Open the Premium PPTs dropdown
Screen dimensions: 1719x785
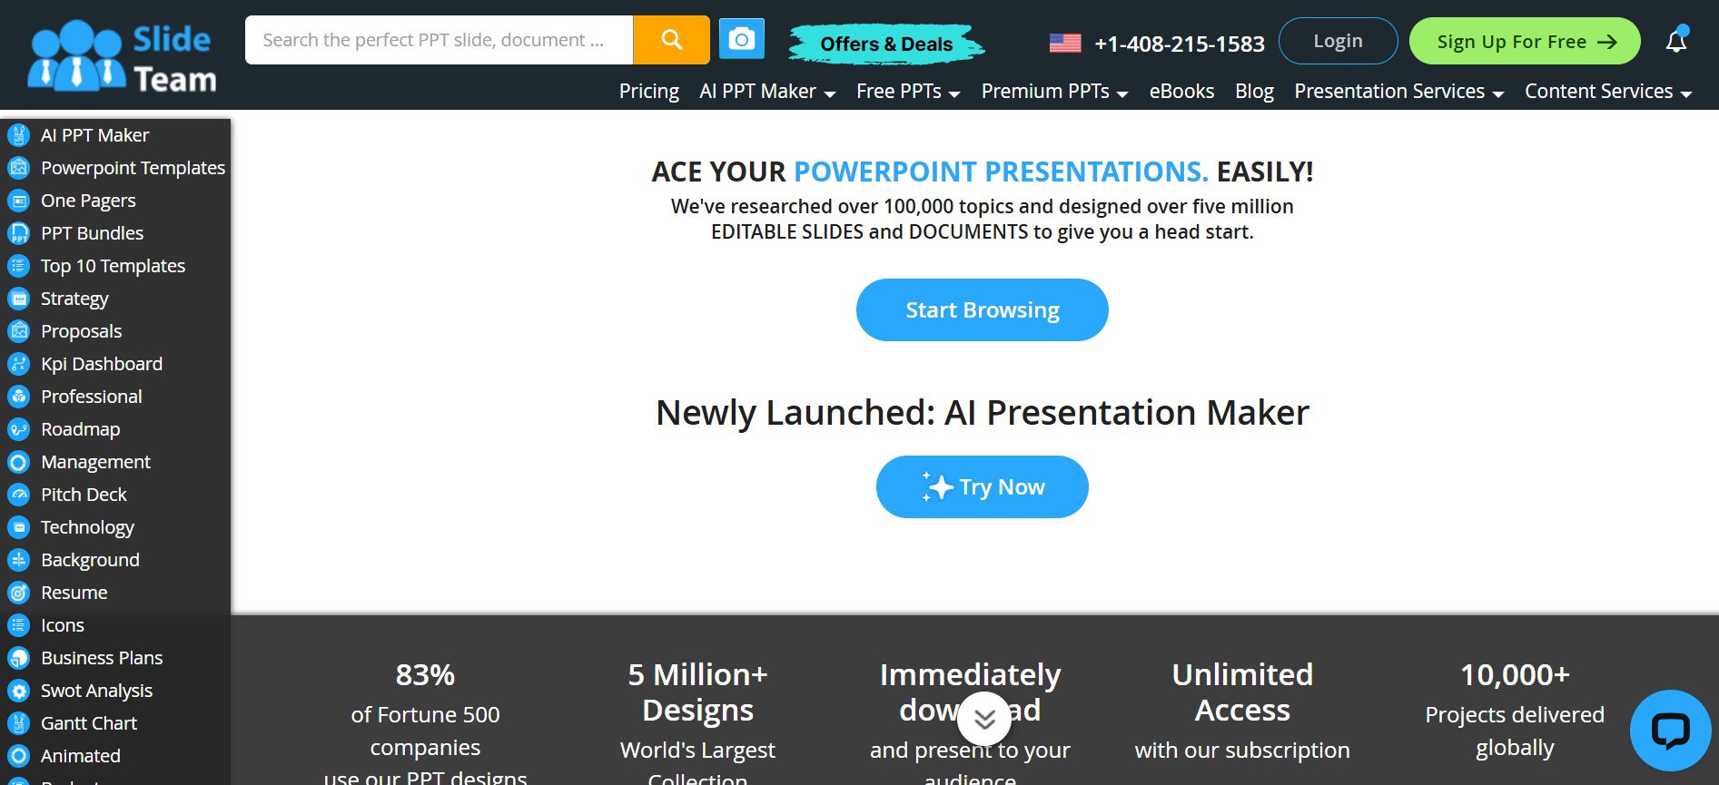coord(1053,92)
